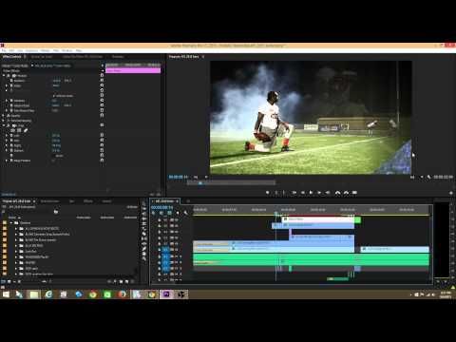This screenshot has width=456, height=342.
Task: Expand the Crop Right parameter
Action: pos(7,145)
